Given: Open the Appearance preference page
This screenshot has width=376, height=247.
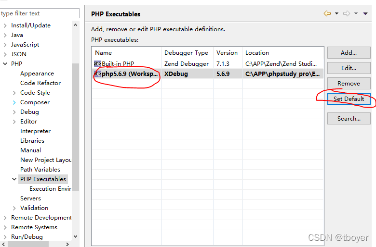Looking at the screenshot, I should (x=37, y=74).
